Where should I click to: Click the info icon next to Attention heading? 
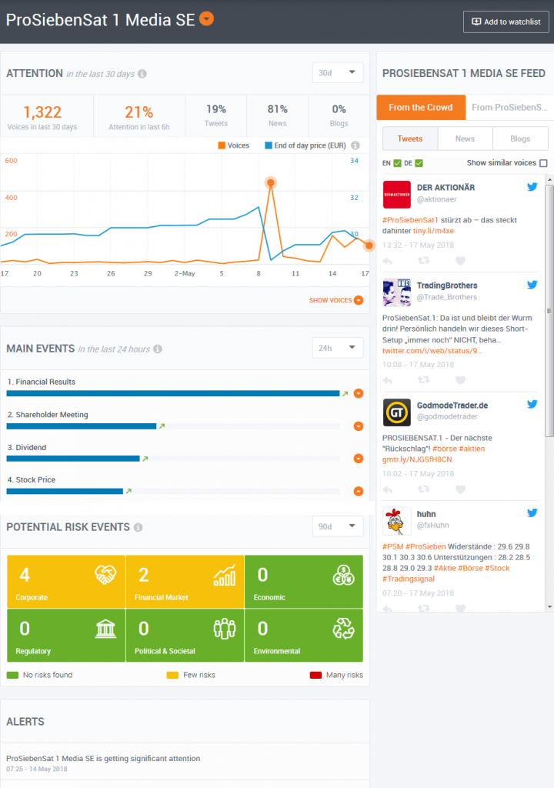[x=142, y=74]
